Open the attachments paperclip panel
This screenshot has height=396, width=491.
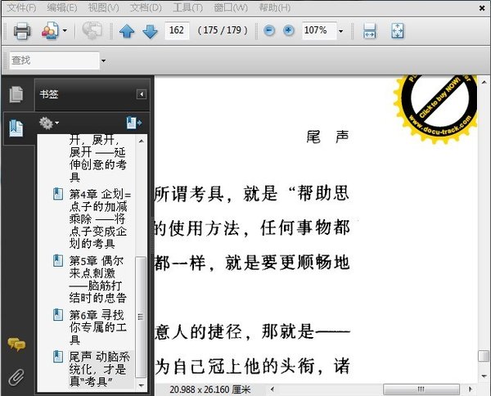[16, 377]
